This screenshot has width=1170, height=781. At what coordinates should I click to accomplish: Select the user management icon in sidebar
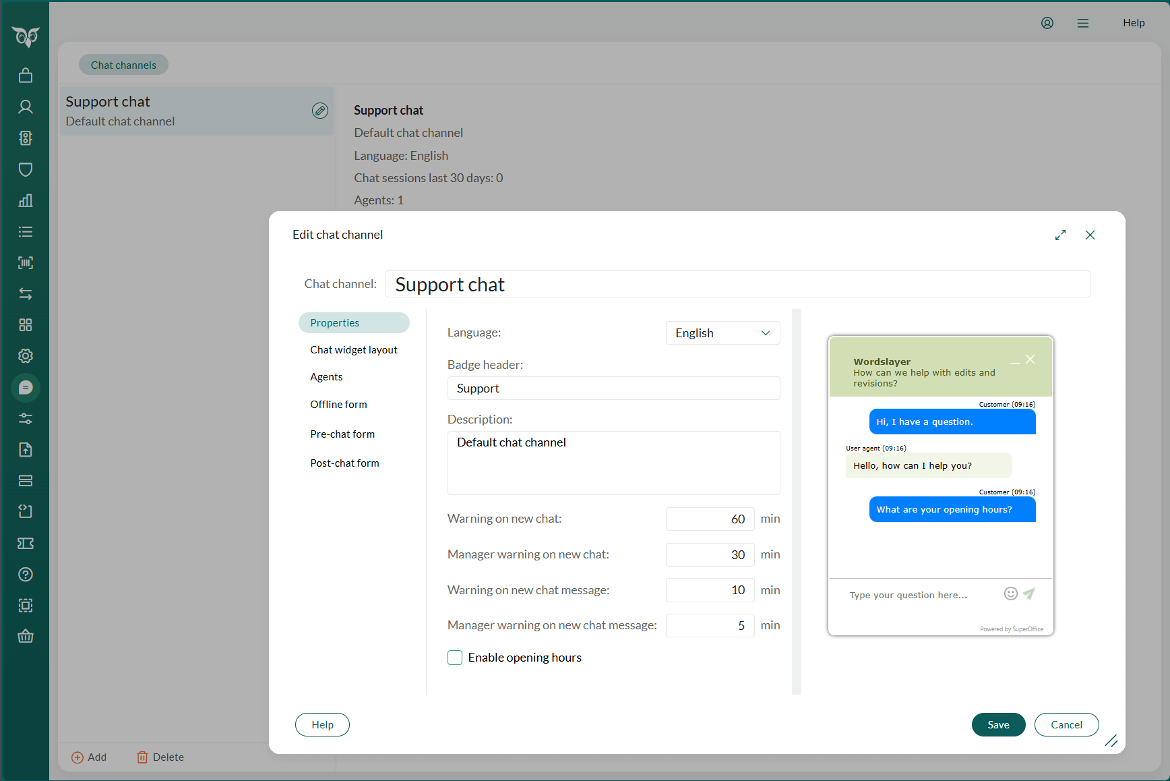pos(25,107)
